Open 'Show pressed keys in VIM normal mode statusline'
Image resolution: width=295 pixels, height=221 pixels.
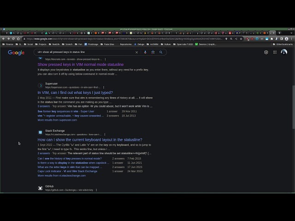(81, 64)
